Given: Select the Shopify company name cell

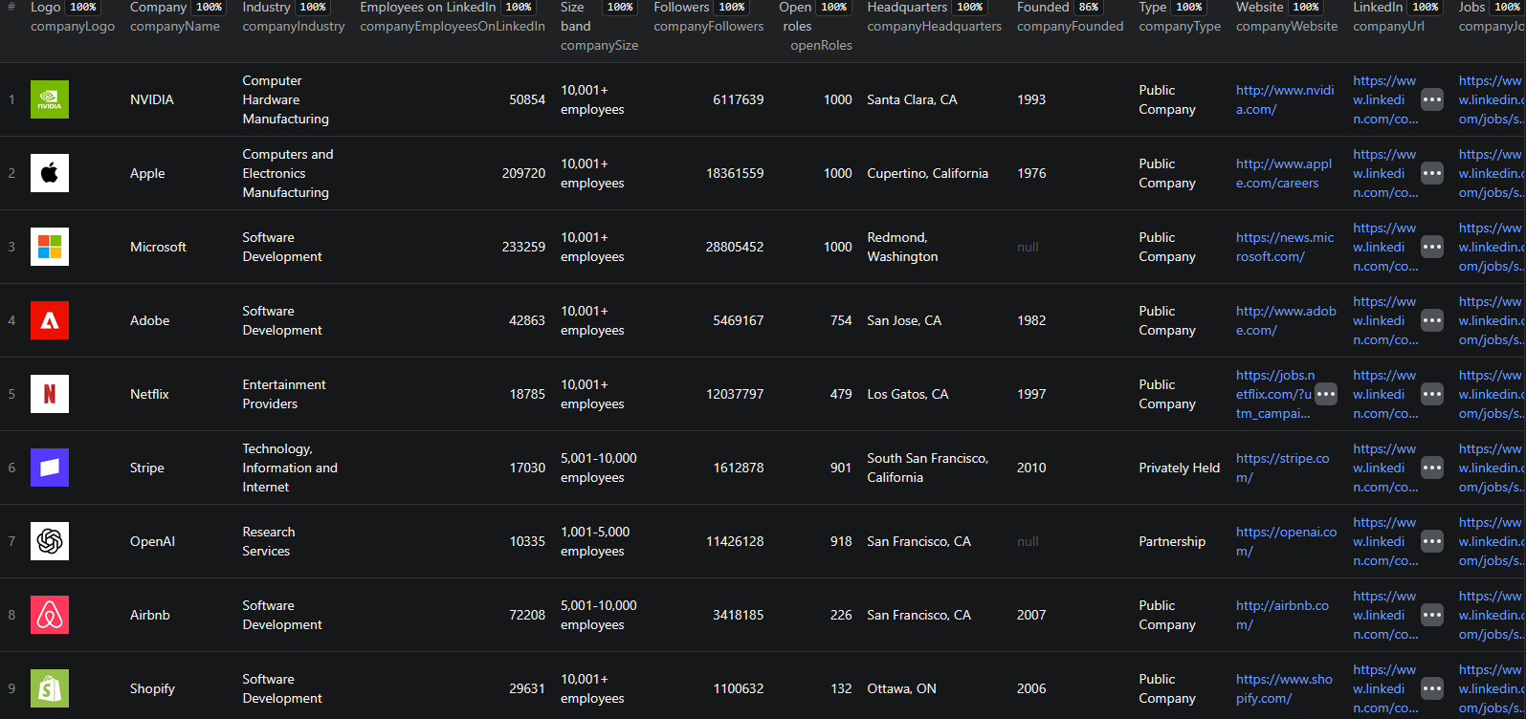Looking at the screenshot, I should pyautogui.click(x=153, y=688).
